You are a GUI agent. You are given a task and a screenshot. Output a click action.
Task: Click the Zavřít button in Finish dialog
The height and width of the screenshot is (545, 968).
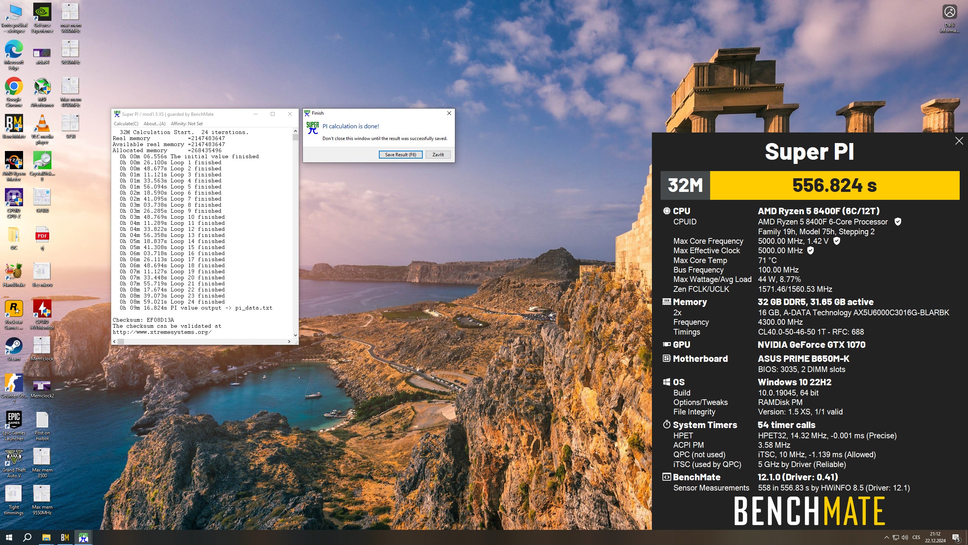click(438, 154)
